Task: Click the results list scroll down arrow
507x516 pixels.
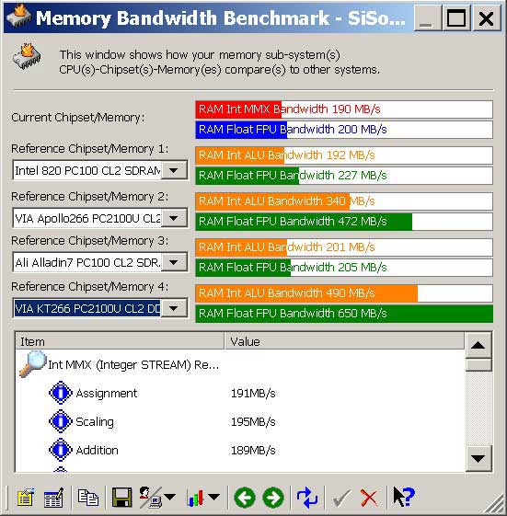Action: 478,458
